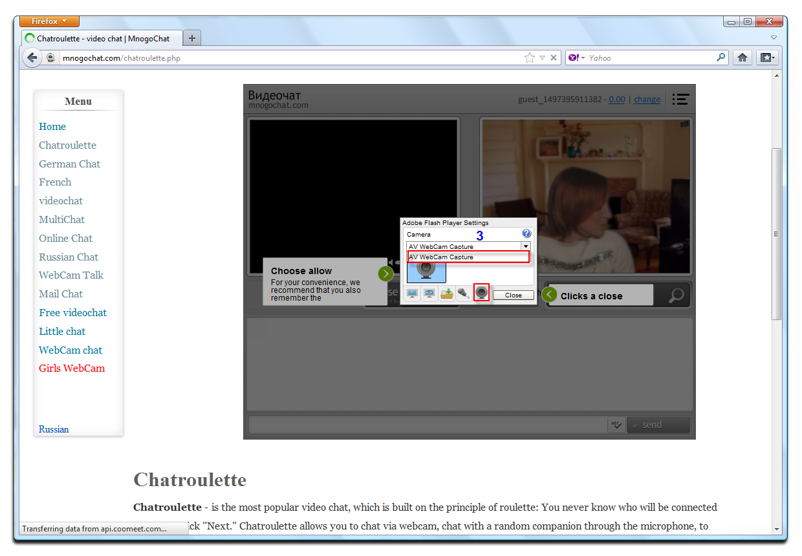Open a new tab with plus button
802x556 pixels.
tap(192, 38)
